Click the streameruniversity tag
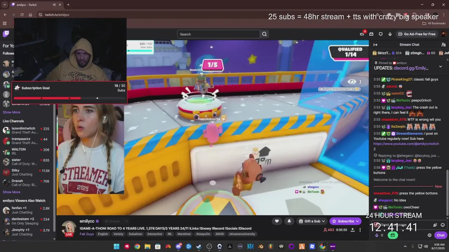Image resolution: width=449 pixels, height=252 pixels. click(x=242, y=234)
